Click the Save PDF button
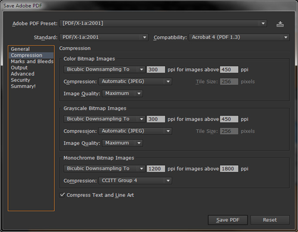 click(x=228, y=220)
